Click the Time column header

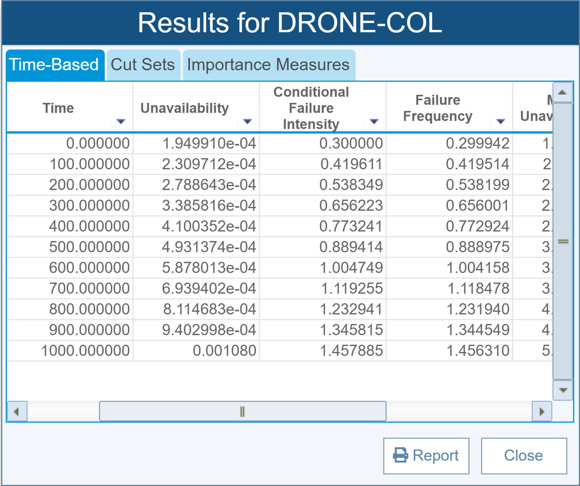tap(58, 108)
